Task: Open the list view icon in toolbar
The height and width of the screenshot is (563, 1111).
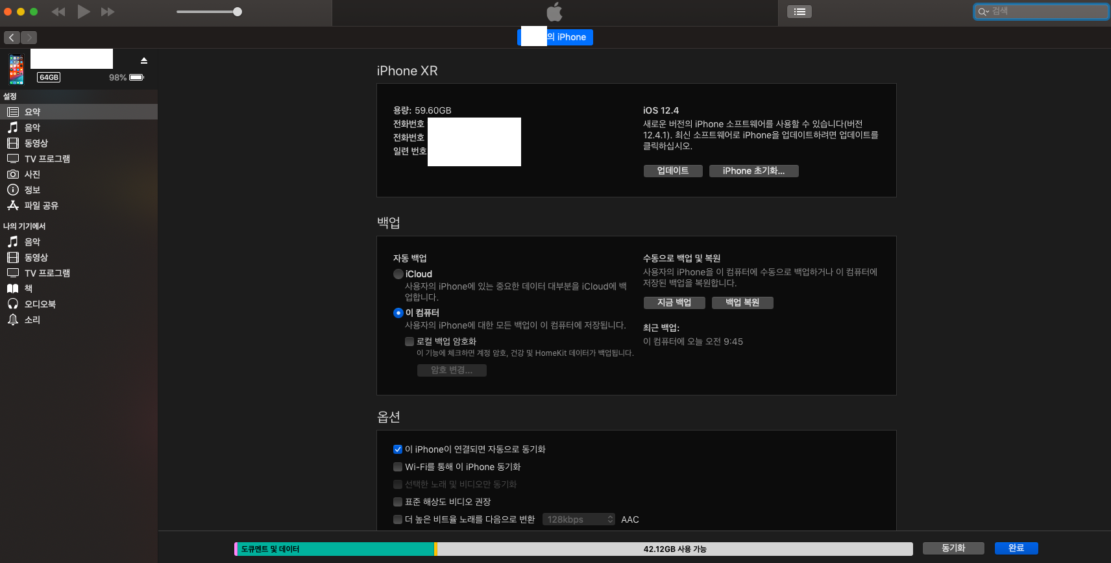Action: click(x=800, y=12)
